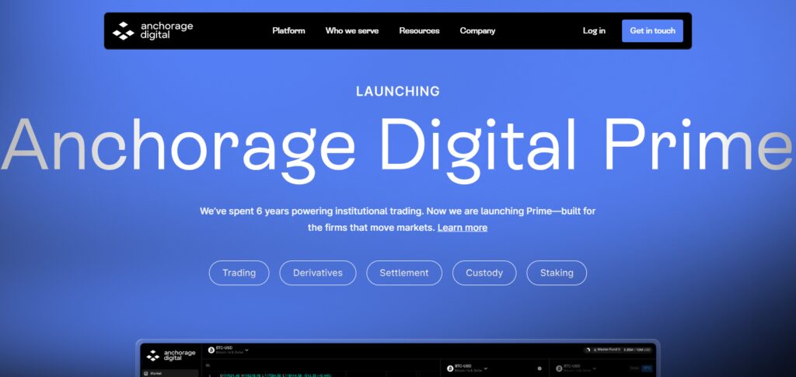Open the Who we serve menu

pos(352,30)
